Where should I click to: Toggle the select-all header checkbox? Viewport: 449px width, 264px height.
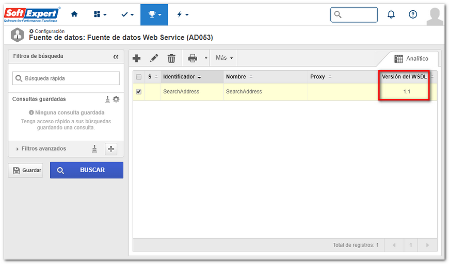(139, 77)
